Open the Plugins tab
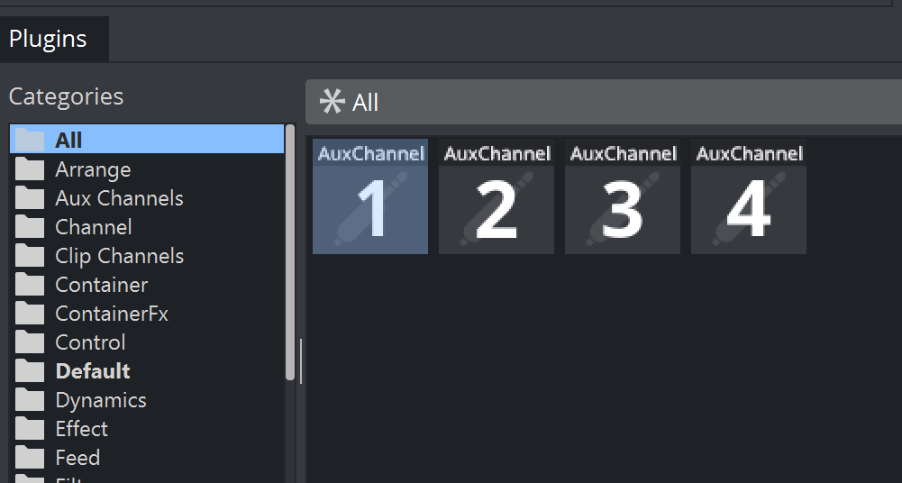The width and height of the screenshot is (902, 483). point(49,40)
